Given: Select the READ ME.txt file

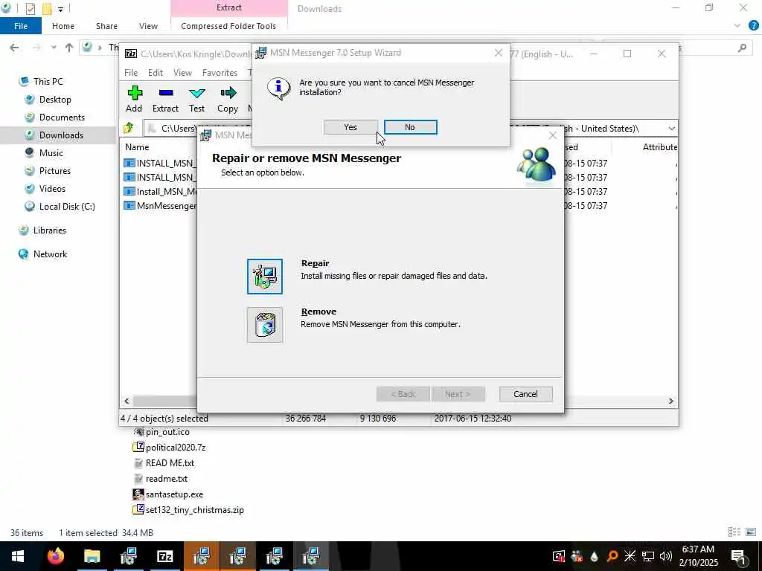Looking at the screenshot, I should tap(164, 463).
